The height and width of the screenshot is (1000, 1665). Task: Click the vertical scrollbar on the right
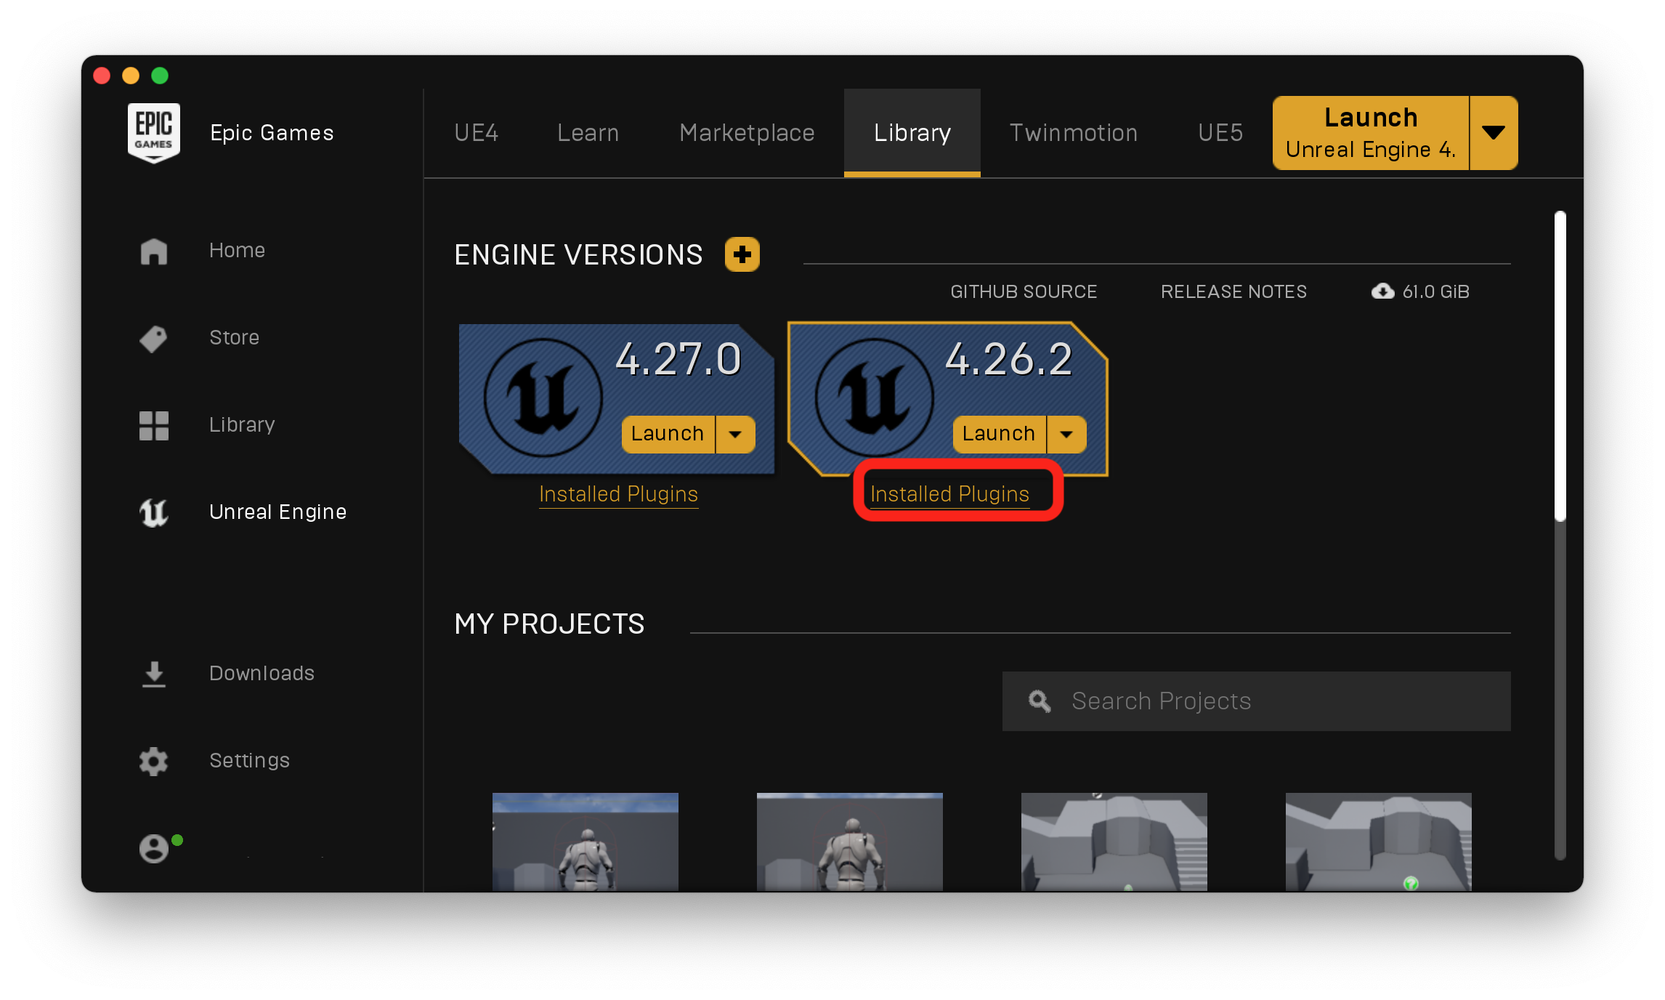[x=1560, y=366]
